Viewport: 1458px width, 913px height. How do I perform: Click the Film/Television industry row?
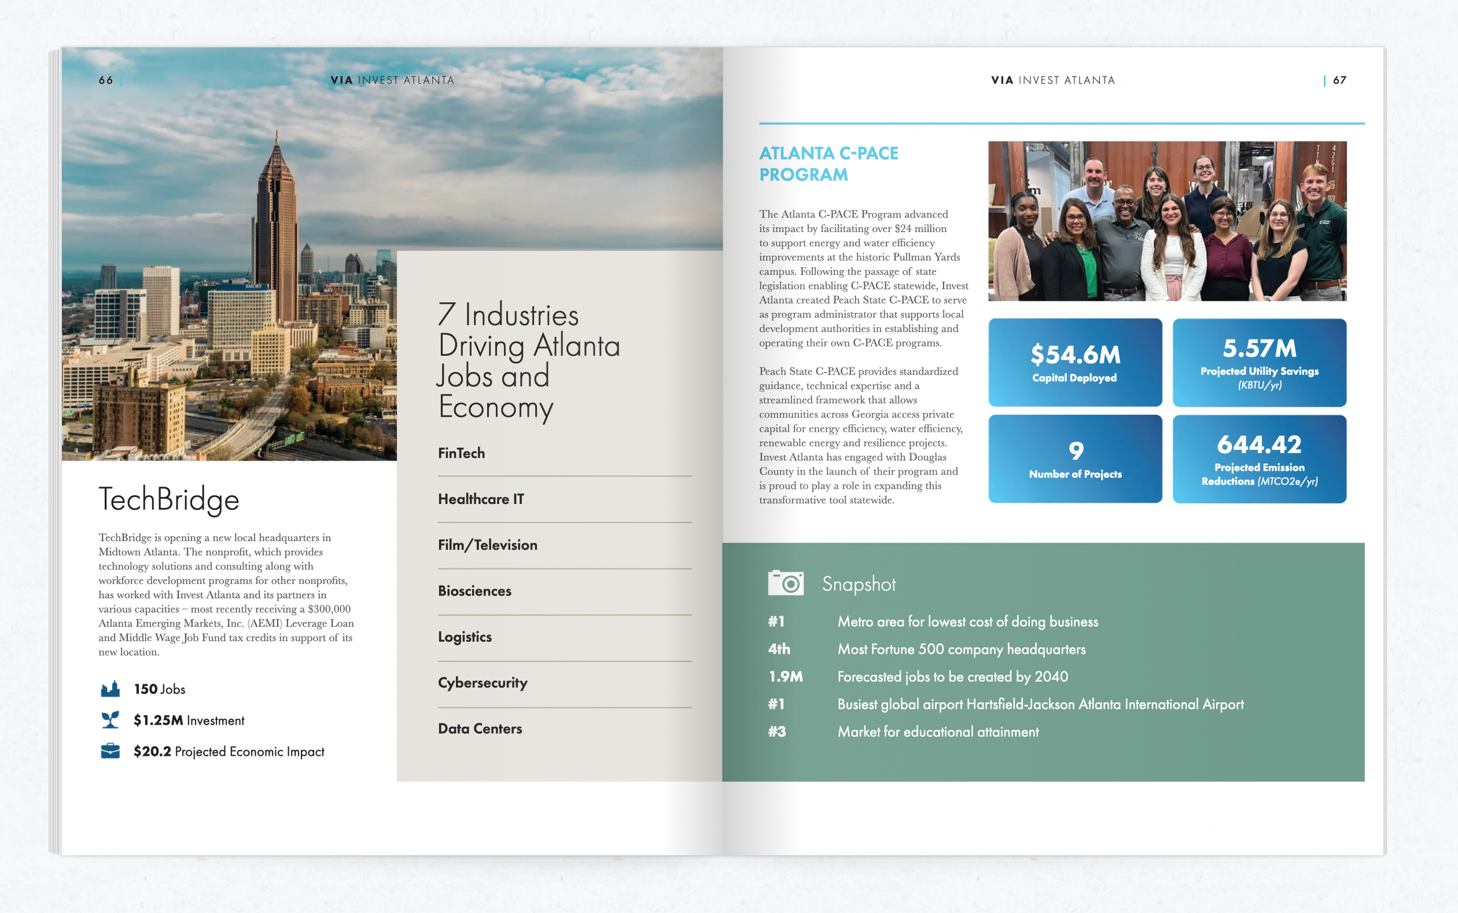565,545
